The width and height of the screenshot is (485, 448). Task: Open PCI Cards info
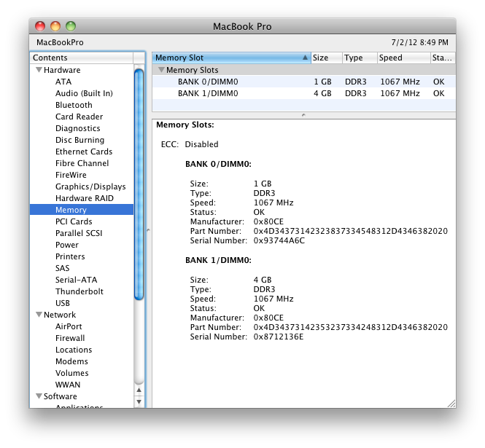pos(74,221)
